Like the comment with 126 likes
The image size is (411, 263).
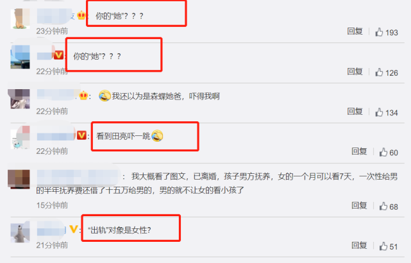click(379, 72)
